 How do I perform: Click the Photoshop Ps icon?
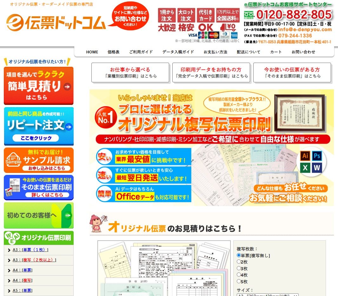[317, 156]
